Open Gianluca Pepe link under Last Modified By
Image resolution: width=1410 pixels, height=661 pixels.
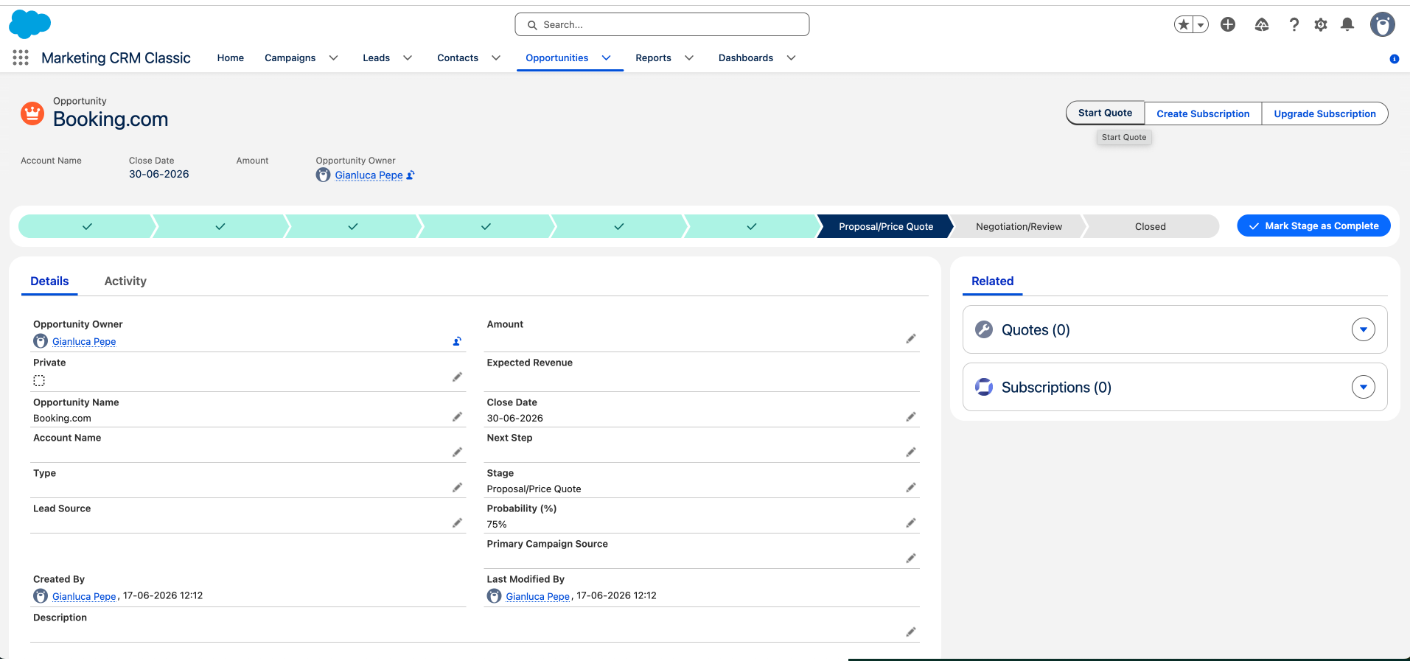click(538, 596)
